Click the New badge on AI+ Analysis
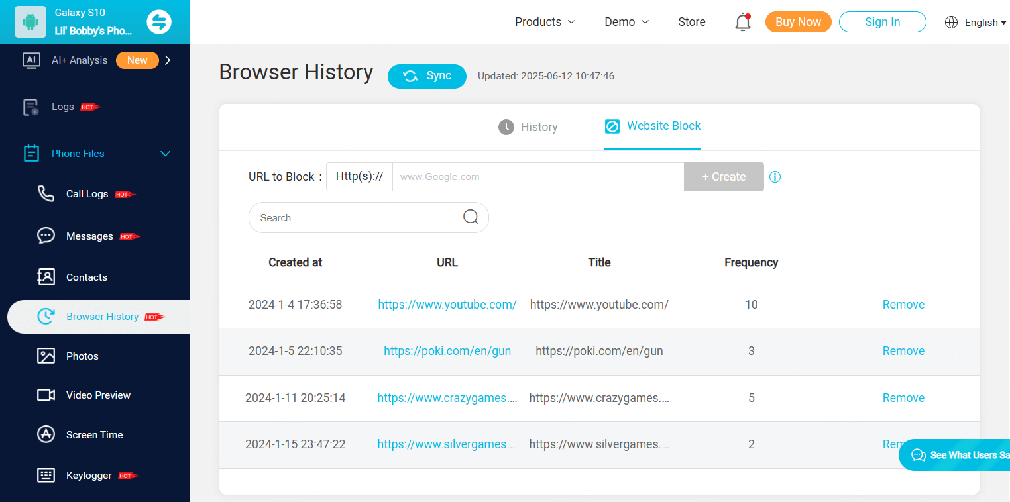The width and height of the screenshot is (1010, 502). click(x=137, y=60)
